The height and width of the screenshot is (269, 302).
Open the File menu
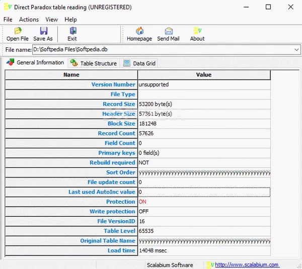pos(8,20)
